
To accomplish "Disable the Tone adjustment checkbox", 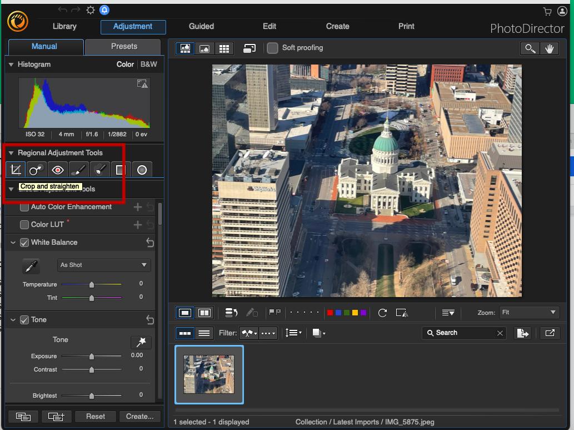I will pos(24,319).
